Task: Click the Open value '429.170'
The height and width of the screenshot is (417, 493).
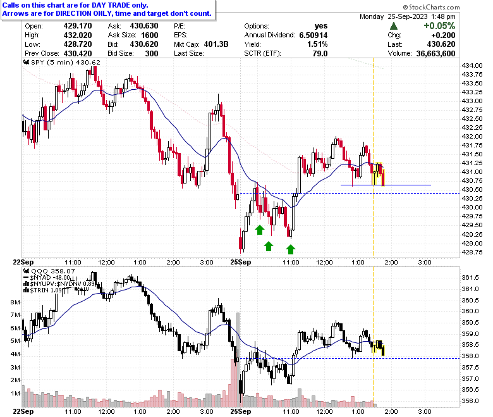Action: pos(78,26)
